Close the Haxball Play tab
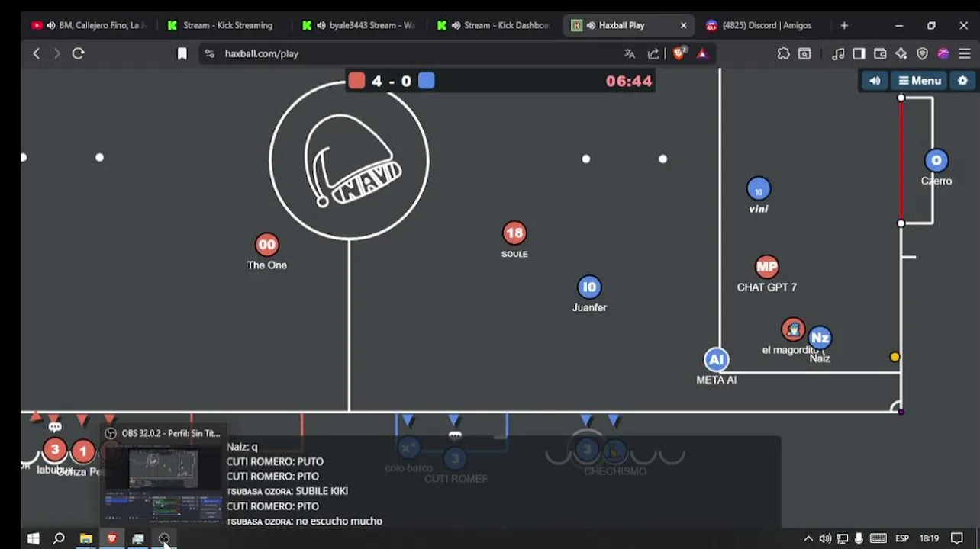The width and height of the screenshot is (980, 549). [683, 25]
